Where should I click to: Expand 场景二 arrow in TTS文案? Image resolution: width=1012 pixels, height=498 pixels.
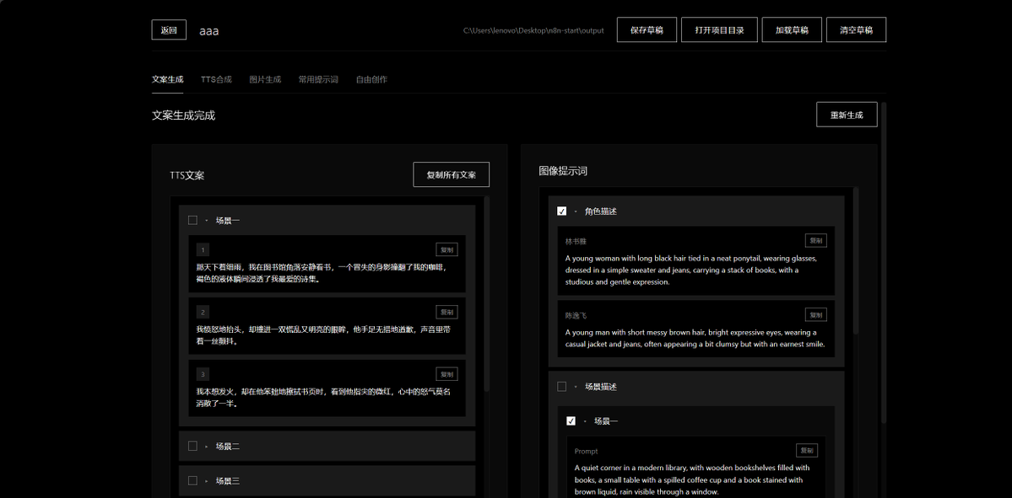pos(207,446)
